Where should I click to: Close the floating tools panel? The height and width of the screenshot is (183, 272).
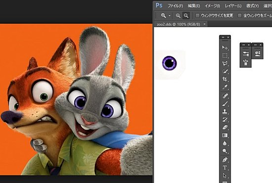(x=228, y=37)
